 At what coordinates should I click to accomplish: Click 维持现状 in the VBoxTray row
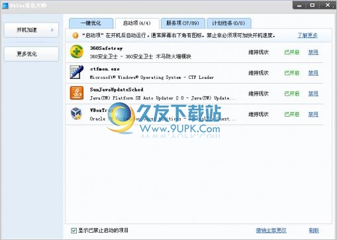click(258, 114)
